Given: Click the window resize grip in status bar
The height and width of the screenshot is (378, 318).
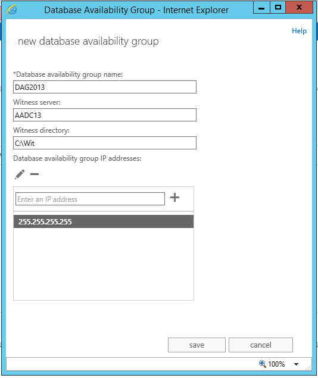Looking at the screenshot, I should pos(308,367).
